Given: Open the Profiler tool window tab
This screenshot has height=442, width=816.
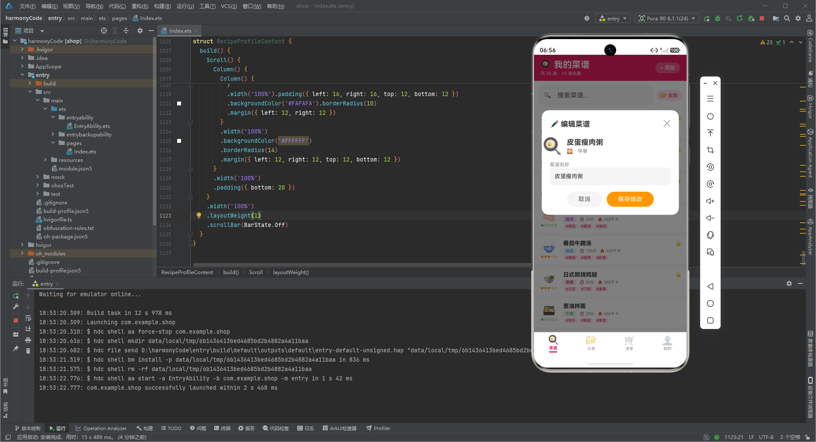Looking at the screenshot, I should point(378,428).
